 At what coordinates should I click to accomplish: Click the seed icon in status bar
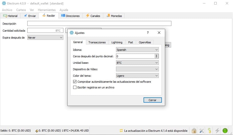pyautogui.click(x=209, y=131)
